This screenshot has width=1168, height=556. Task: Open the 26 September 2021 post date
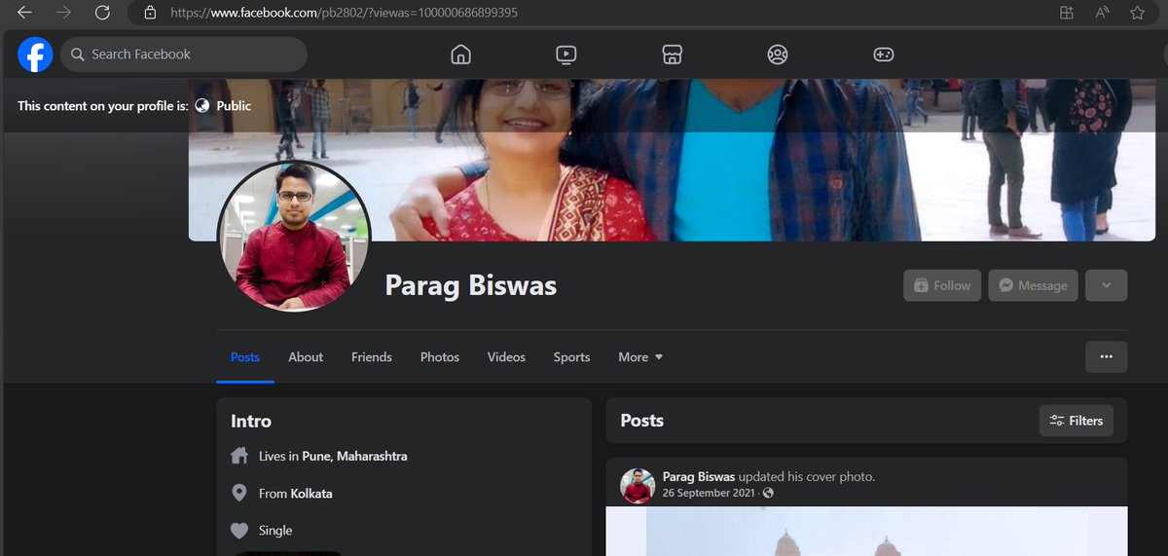[x=710, y=494]
